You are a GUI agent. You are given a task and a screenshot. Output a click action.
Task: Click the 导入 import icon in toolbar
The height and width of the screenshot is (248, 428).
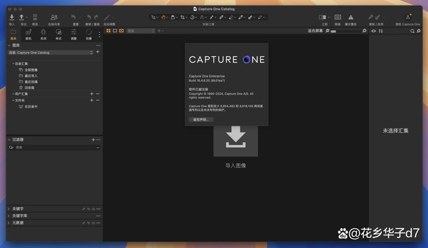click(x=12, y=18)
